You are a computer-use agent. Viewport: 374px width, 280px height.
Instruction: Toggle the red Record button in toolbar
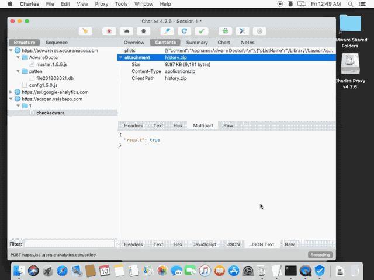[x=109, y=31]
